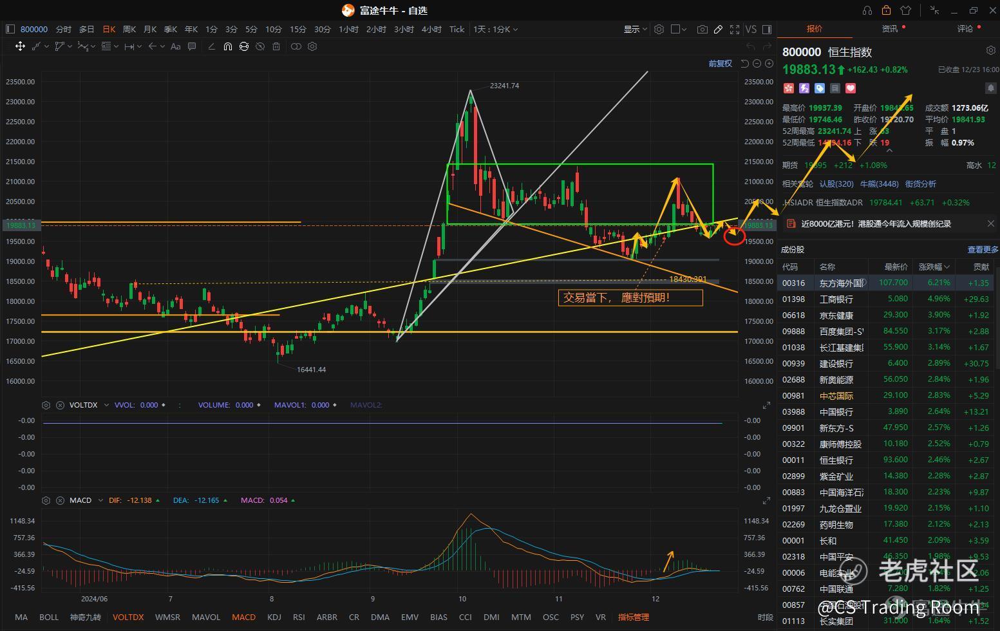Remove the VOLTDX indicator panel

click(x=60, y=405)
